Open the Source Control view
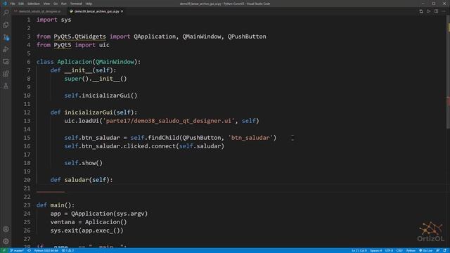The image size is (450, 253). [x=6, y=37]
